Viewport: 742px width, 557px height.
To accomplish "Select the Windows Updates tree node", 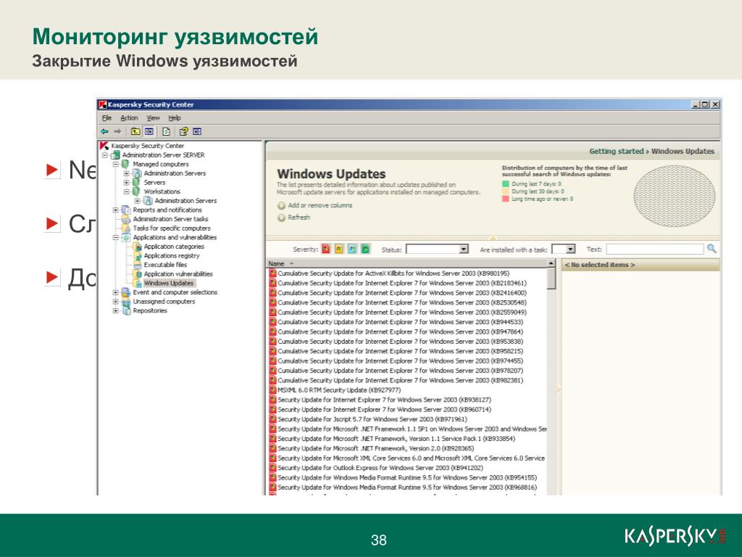I will tap(169, 284).
